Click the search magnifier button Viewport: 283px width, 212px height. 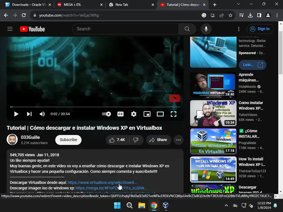point(187,29)
